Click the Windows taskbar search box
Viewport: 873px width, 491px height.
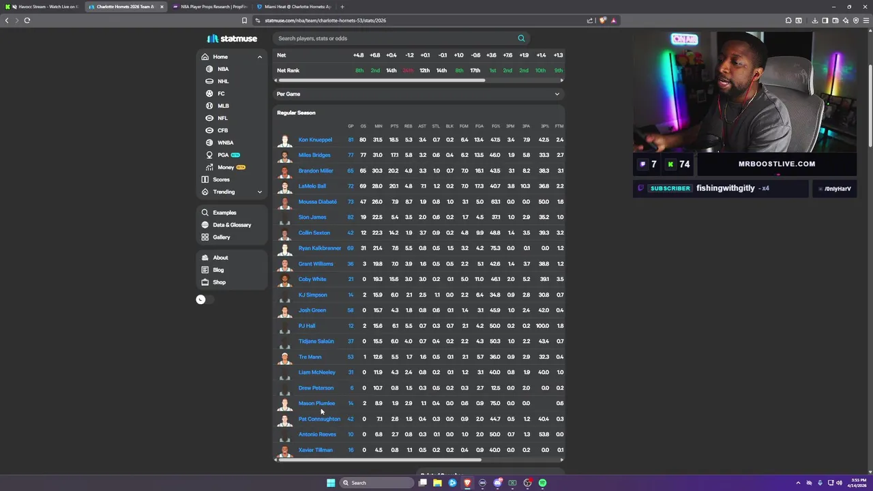point(376,483)
